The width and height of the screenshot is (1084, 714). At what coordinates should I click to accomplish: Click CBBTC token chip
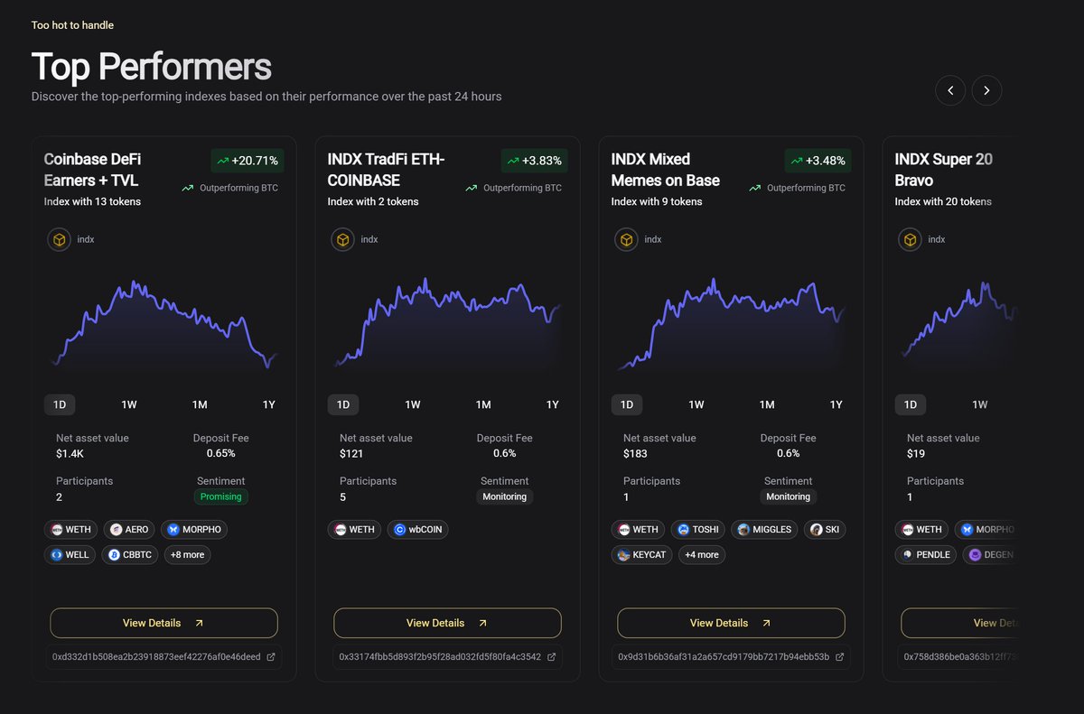130,554
